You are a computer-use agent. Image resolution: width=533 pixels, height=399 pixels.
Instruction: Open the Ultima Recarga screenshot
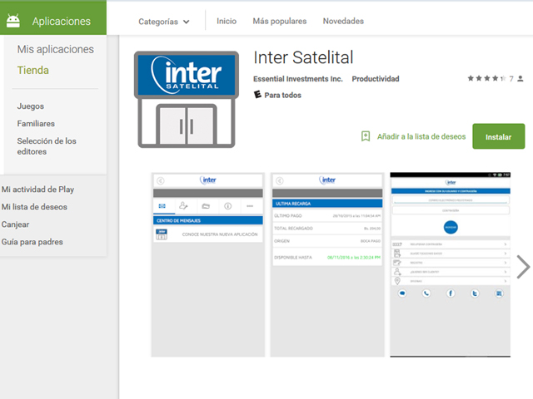(x=327, y=264)
